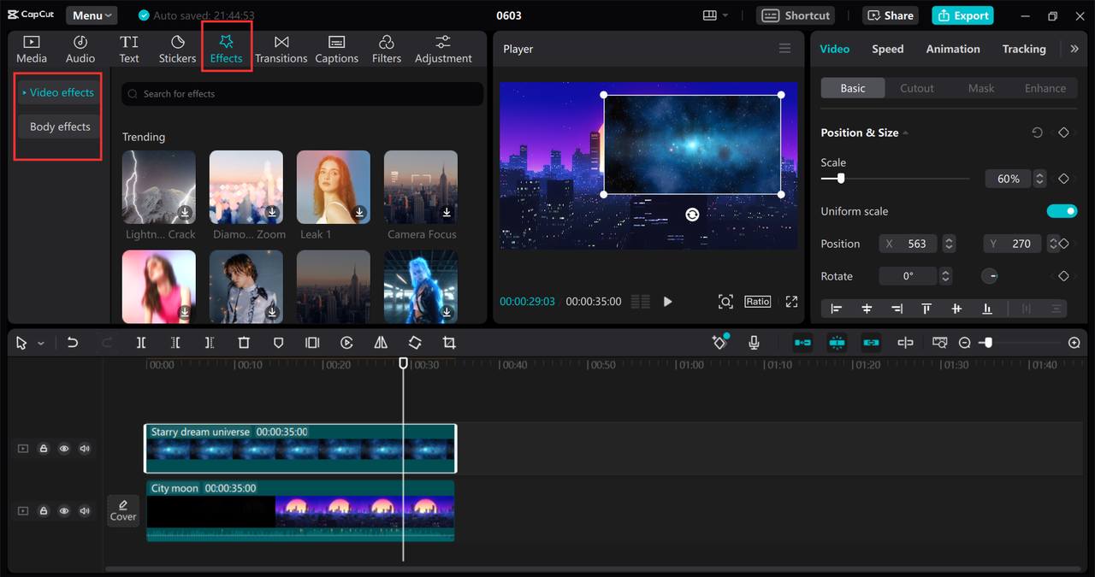Select the Cutout sub-tab

pos(917,88)
